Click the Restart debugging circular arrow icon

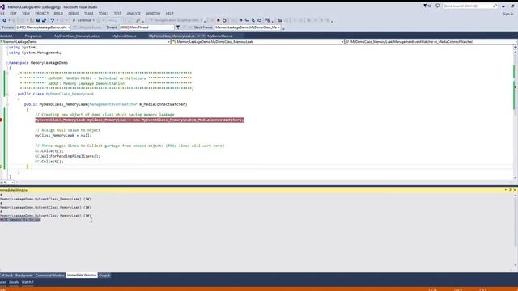pos(224,20)
